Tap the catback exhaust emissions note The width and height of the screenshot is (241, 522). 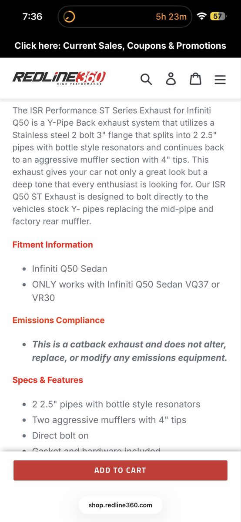click(129, 351)
